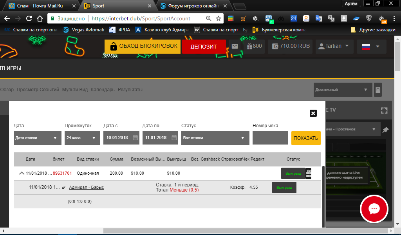Click the fullscreen expand icon on TV panel
The width and height of the screenshot is (401, 235).
point(384,110)
